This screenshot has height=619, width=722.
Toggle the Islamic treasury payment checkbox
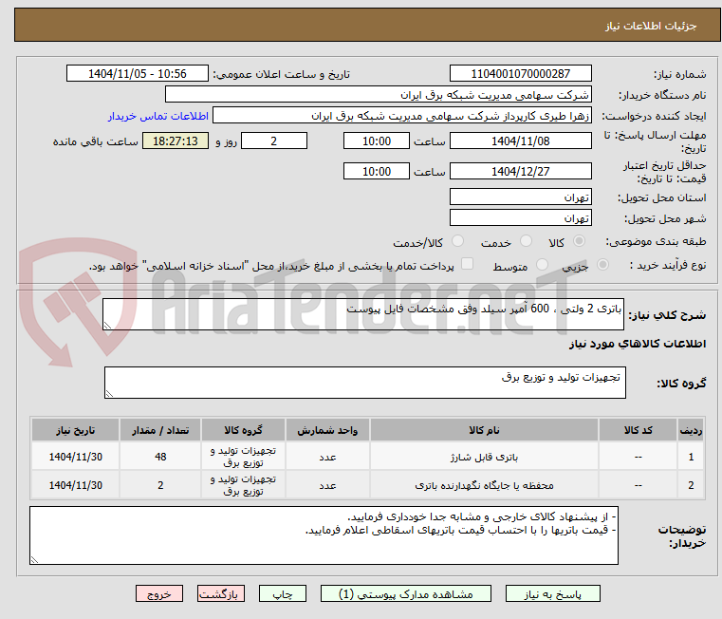(x=467, y=264)
